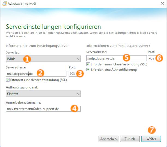Toggle outgoing SSL checkbox under smtp.dcpserver.de

[88, 64]
